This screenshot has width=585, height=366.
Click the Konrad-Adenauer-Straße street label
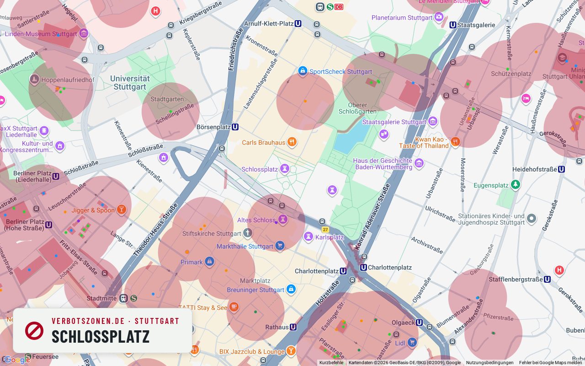(x=373, y=216)
